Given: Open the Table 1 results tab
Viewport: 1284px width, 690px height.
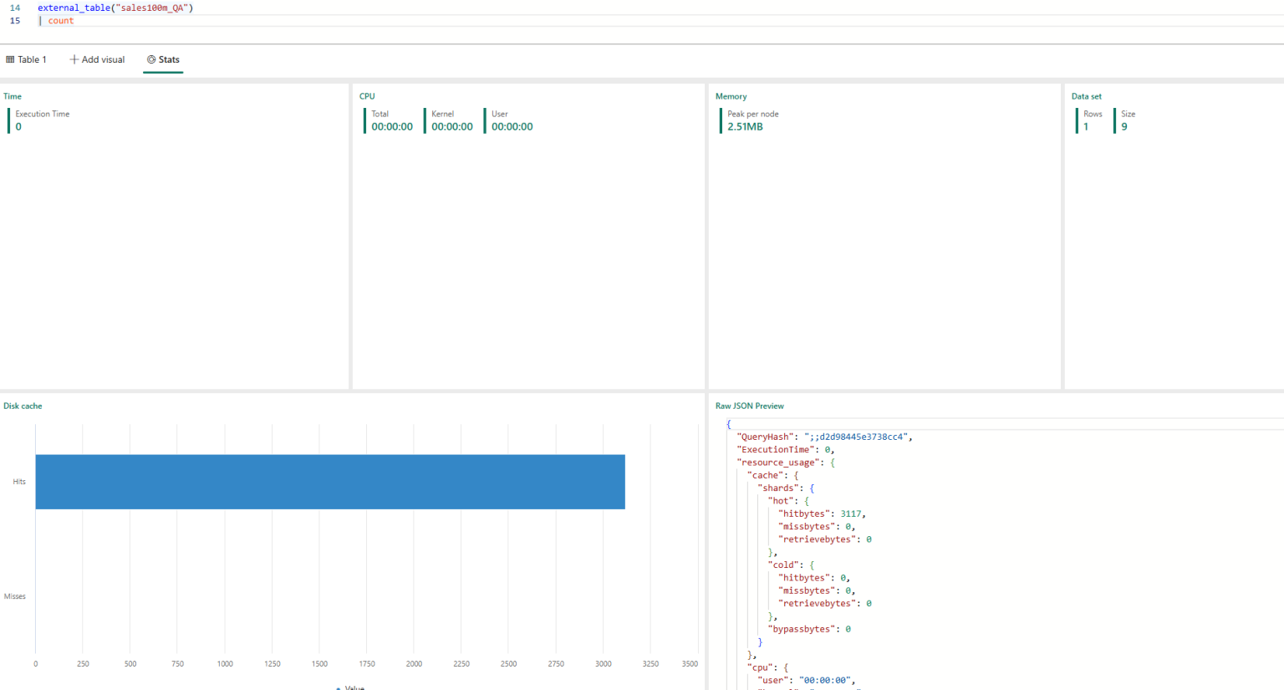Looking at the screenshot, I should click(x=27, y=59).
